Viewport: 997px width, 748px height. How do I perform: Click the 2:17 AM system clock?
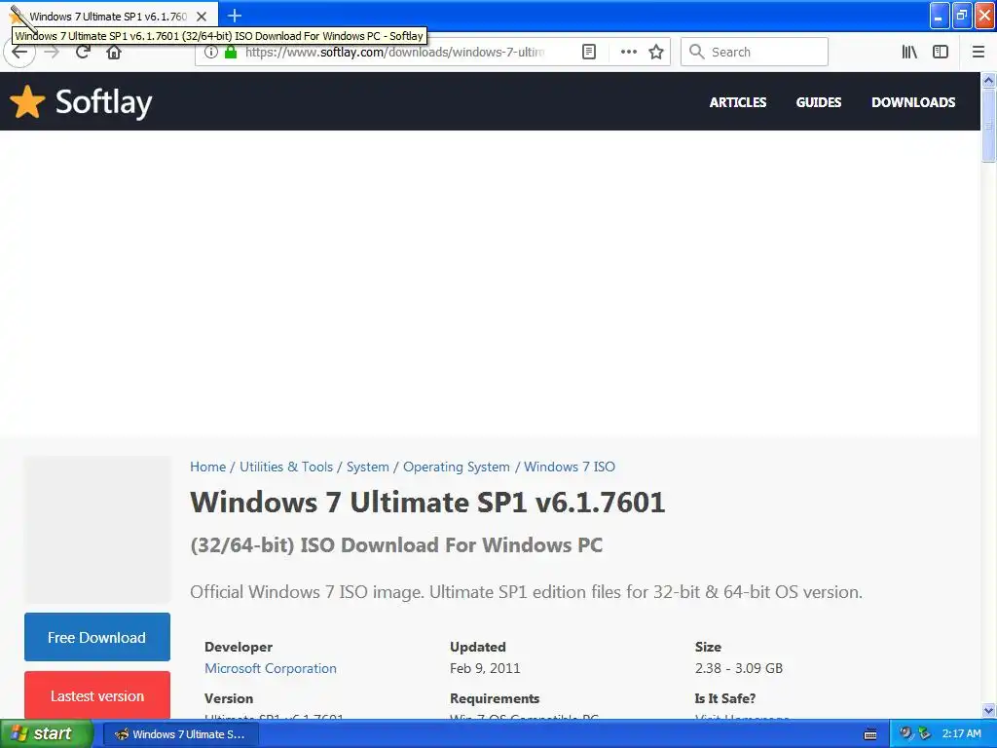961,733
